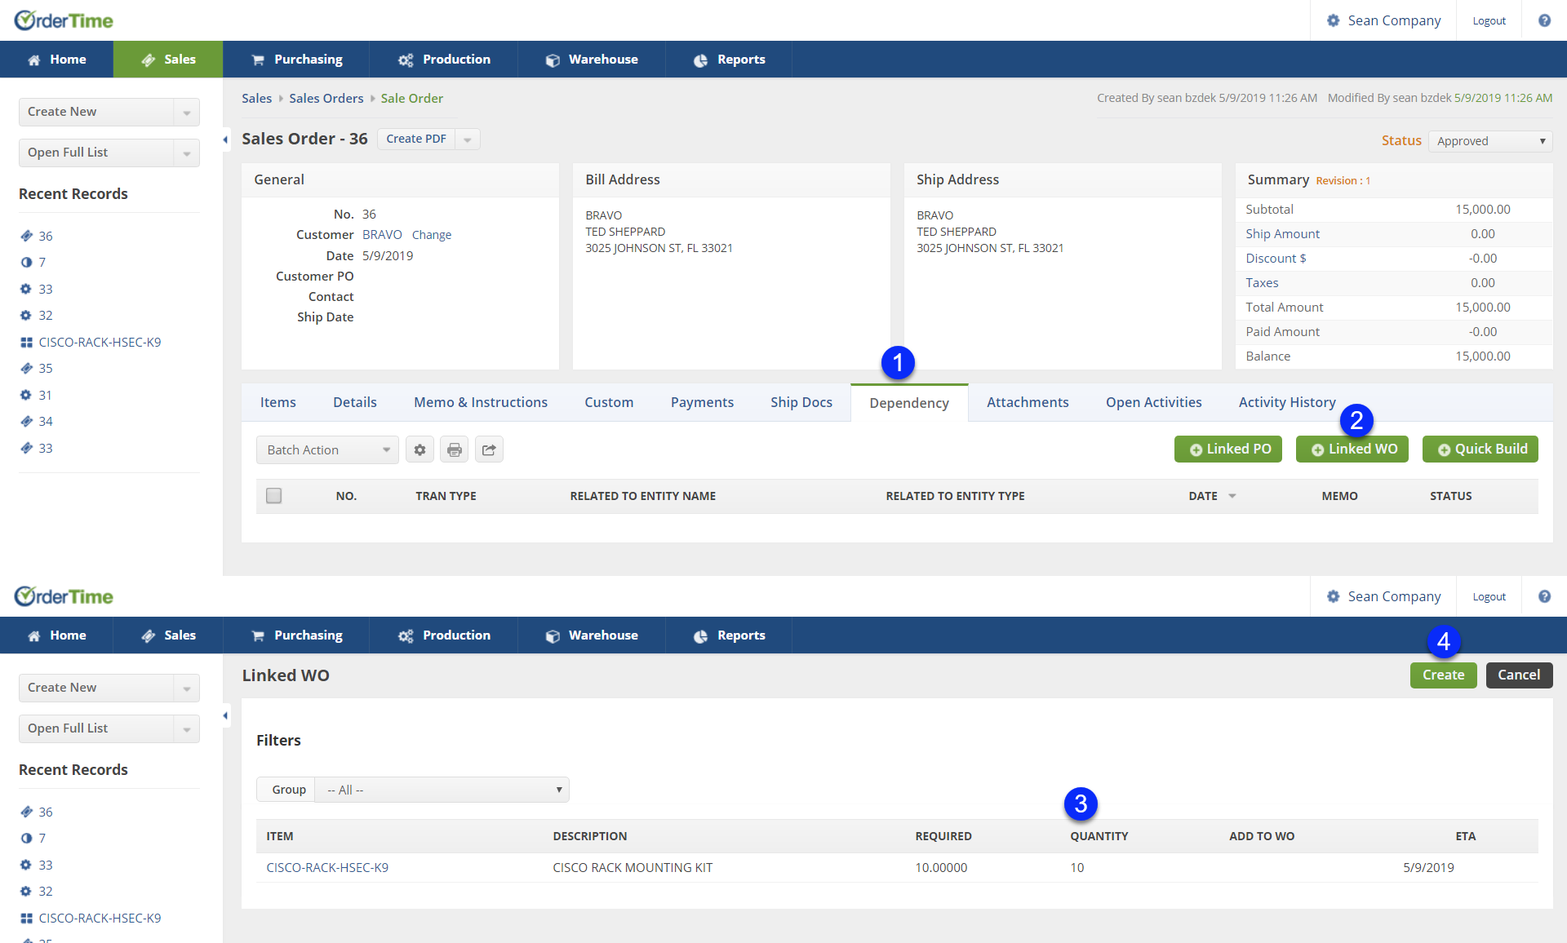The height and width of the screenshot is (943, 1567).
Task: Expand the Create PDF dropdown arrow
Action: (468, 139)
